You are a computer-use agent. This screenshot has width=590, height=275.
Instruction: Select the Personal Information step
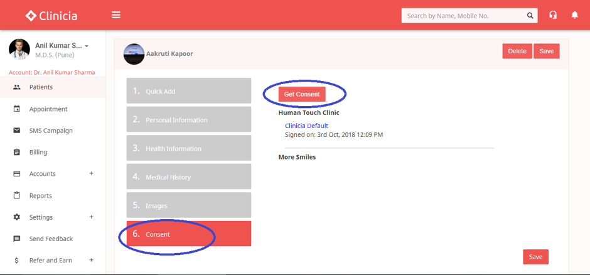pyautogui.click(x=188, y=119)
